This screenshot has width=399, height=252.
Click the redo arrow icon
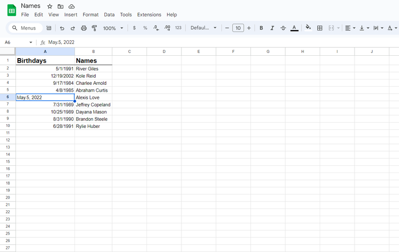(73, 28)
